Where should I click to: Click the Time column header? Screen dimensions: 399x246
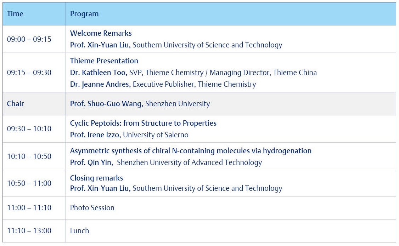point(15,14)
